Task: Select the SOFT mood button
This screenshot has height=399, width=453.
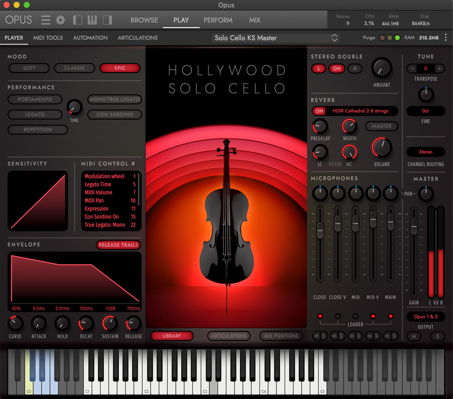Action: tap(29, 68)
